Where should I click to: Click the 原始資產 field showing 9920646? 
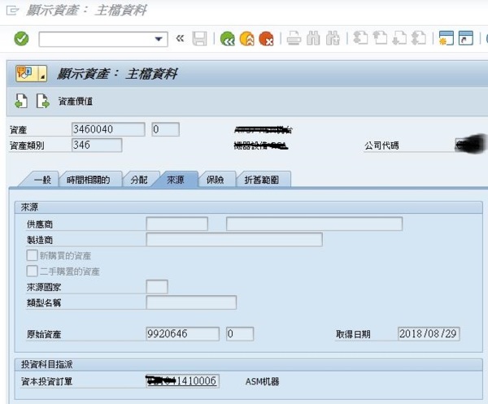(x=182, y=334)
